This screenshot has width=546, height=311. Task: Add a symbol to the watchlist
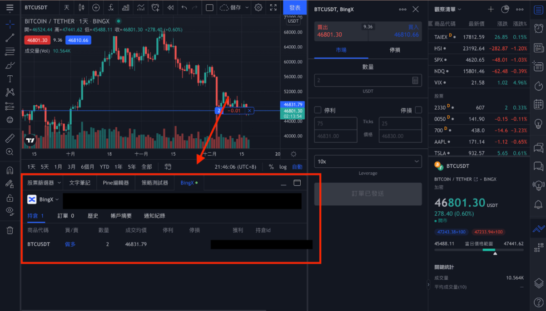click(x=491, y=9)
